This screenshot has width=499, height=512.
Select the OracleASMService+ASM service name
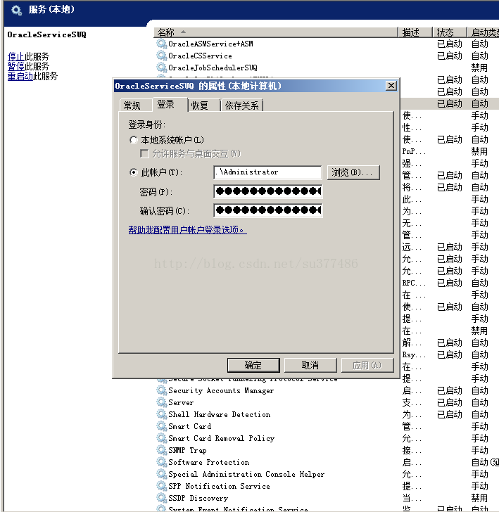coord(210,44)
